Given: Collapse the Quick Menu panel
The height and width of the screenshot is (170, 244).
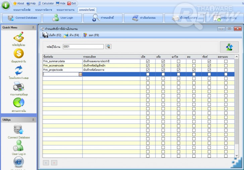Looking at the screenshot, I should pyautogui.click(x=33, y=27).
